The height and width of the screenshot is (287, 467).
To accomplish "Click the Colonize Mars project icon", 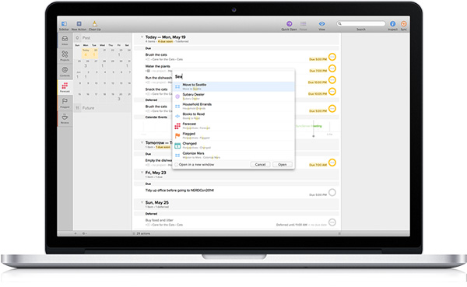I will pos(177,156).
